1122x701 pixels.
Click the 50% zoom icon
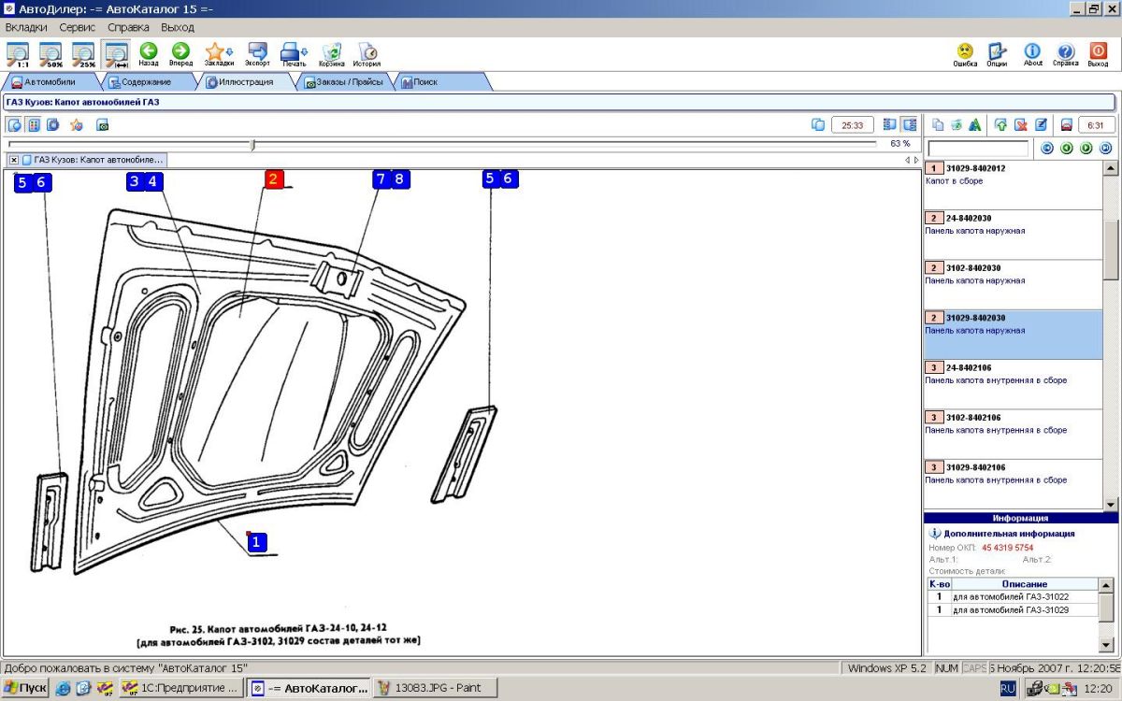pos(50,54)
